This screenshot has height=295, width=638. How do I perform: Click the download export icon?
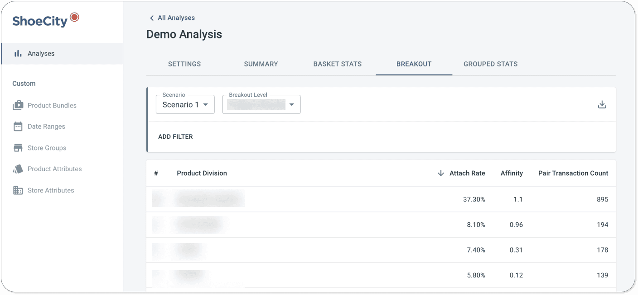pos(602,104)
